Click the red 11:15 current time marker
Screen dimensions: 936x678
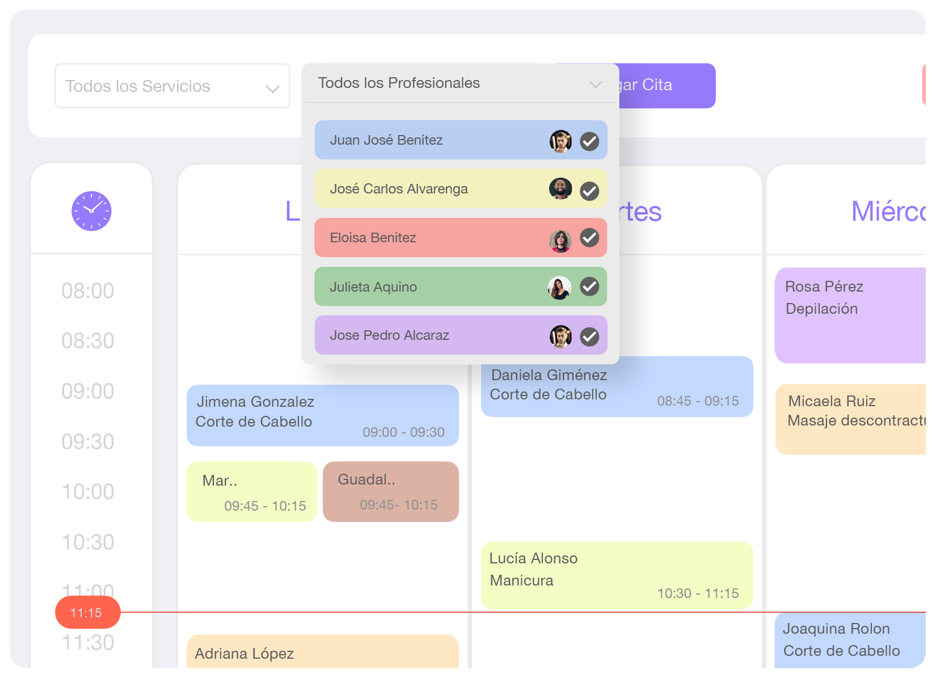(87, 613)
